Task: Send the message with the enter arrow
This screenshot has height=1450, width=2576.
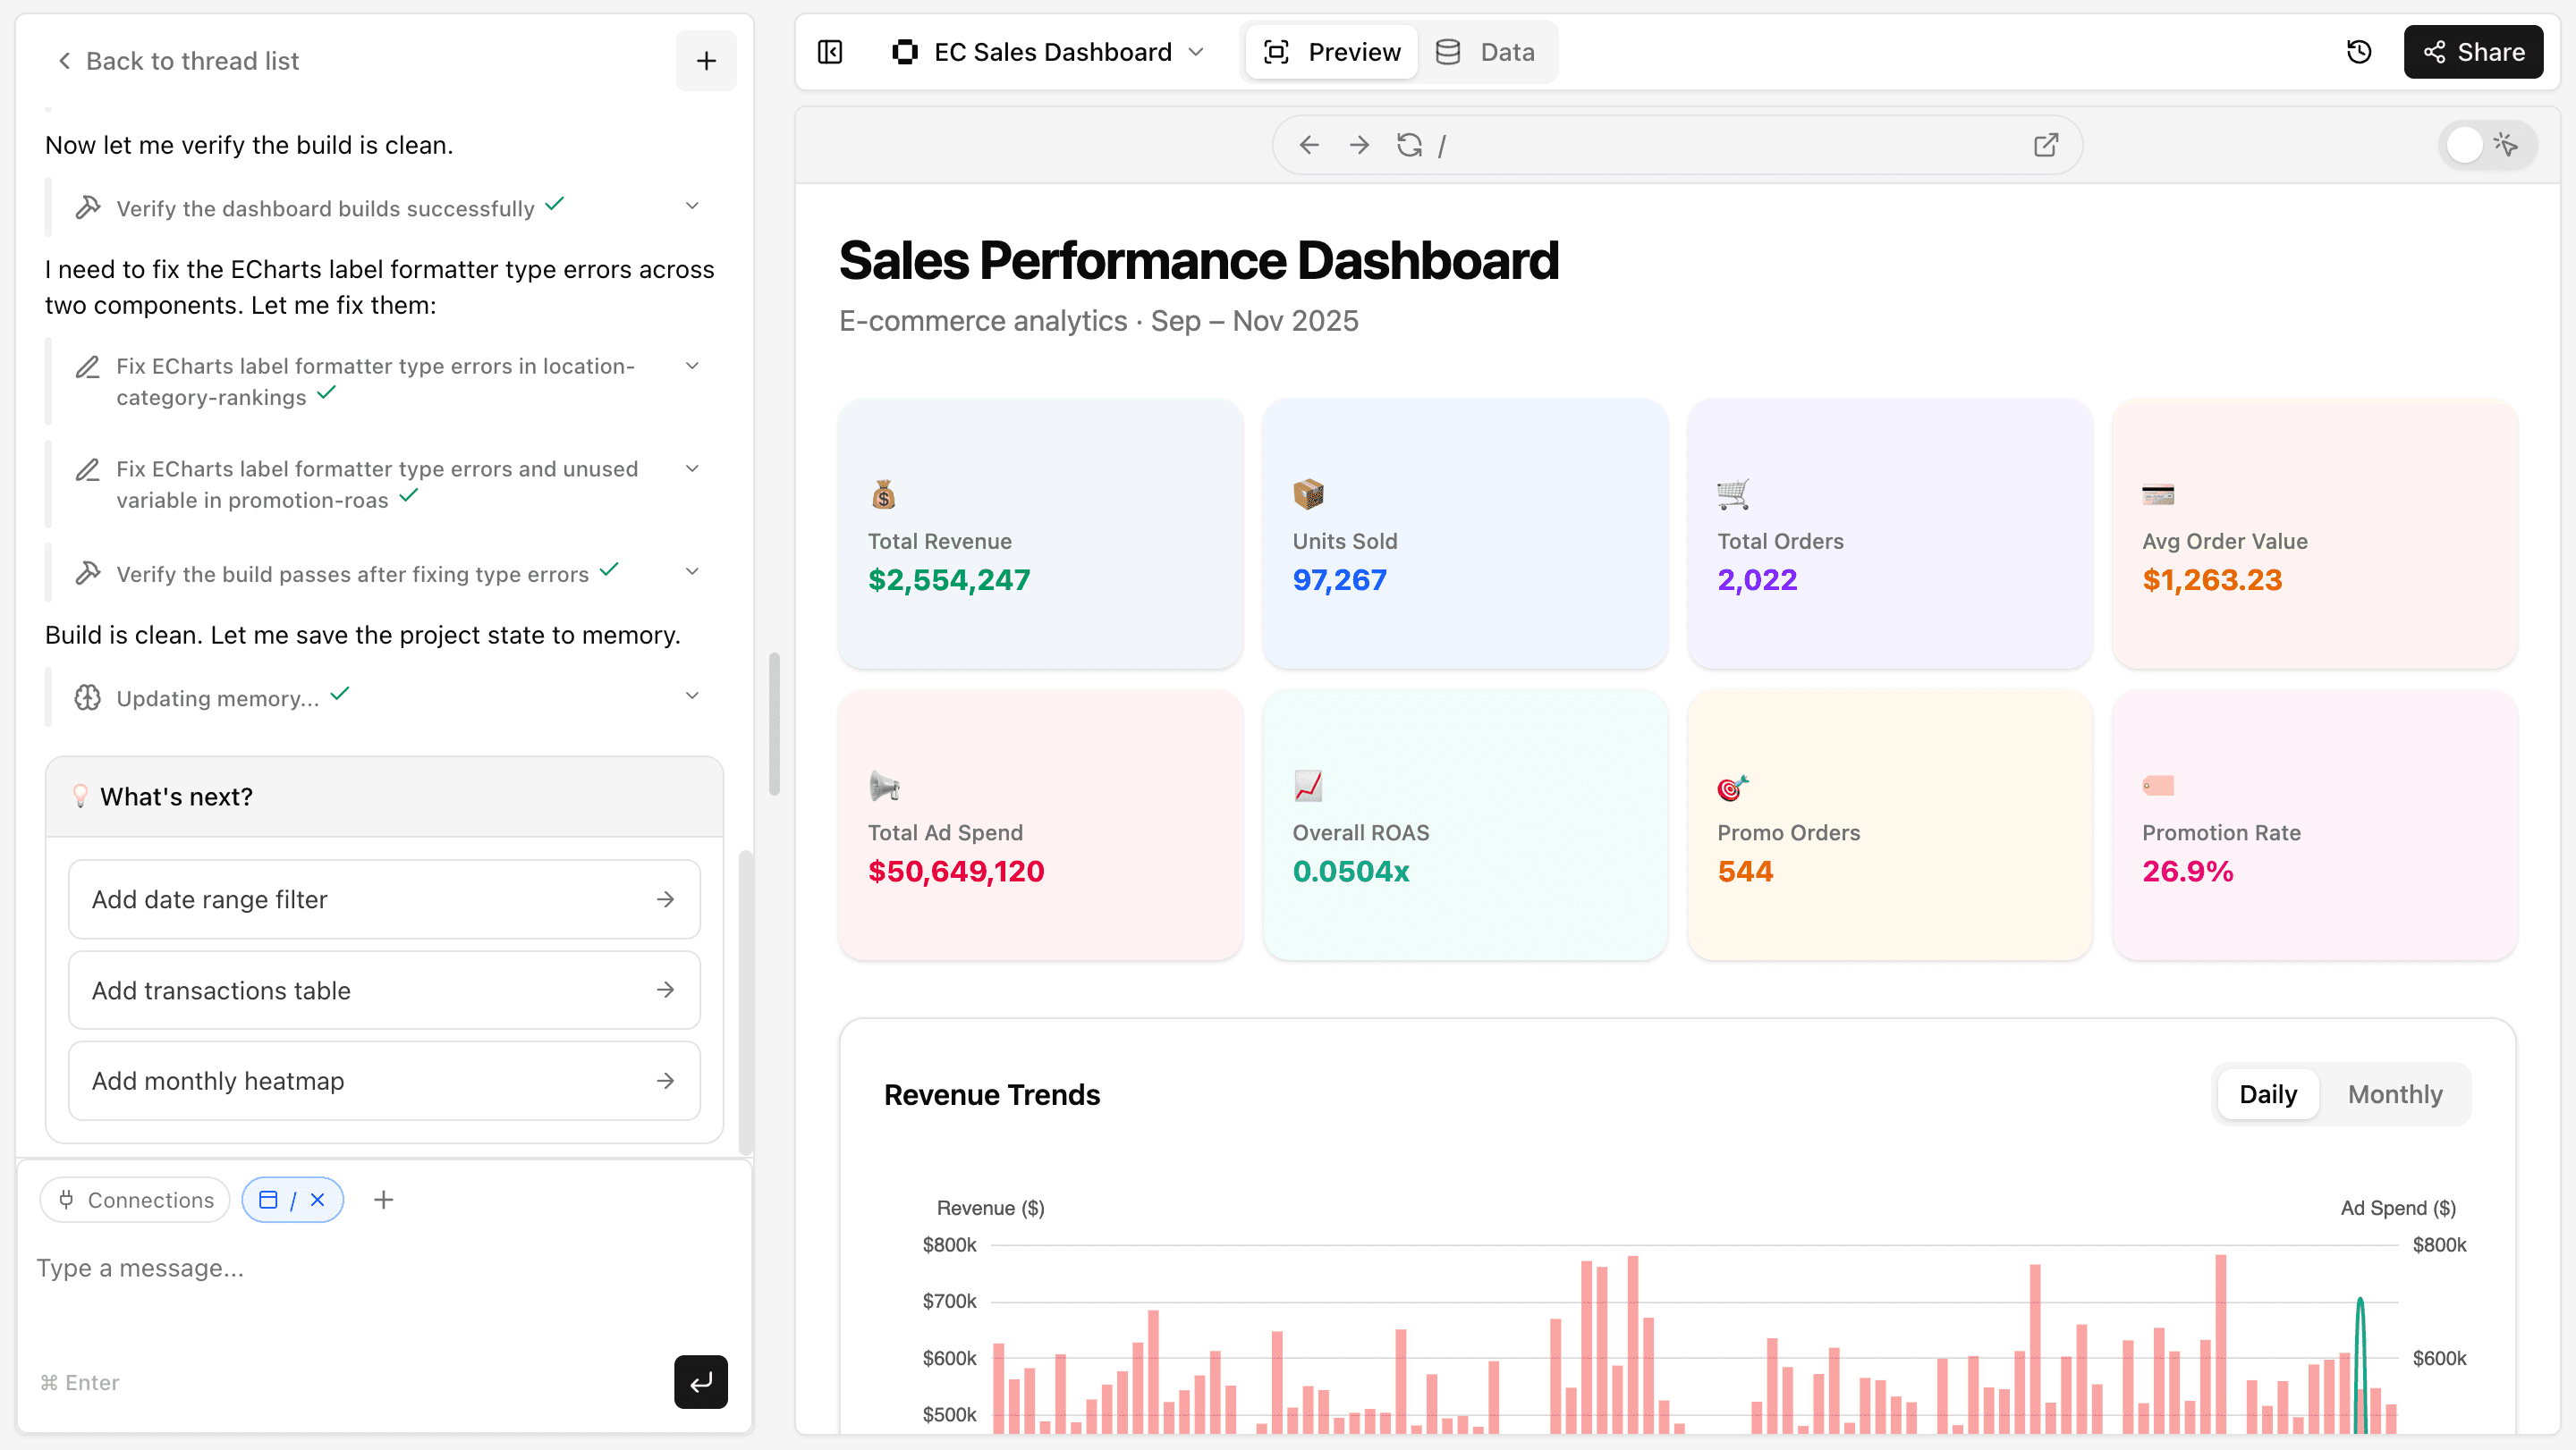Action: click(700, 1382)
